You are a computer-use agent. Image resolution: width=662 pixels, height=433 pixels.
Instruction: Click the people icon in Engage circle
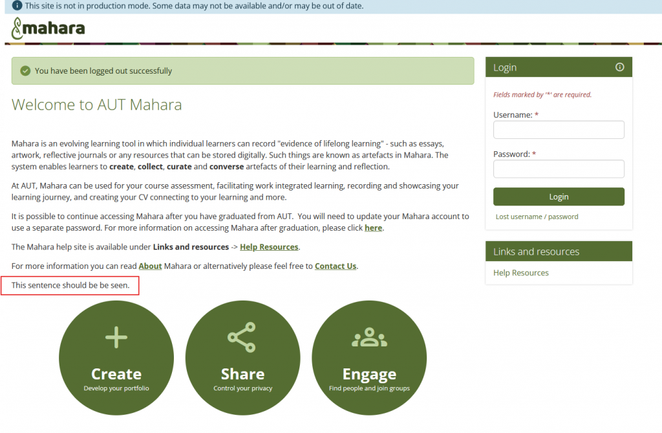368,337
